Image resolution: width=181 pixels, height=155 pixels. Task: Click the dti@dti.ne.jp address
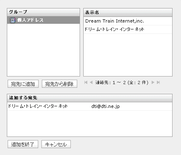(105, 106)
